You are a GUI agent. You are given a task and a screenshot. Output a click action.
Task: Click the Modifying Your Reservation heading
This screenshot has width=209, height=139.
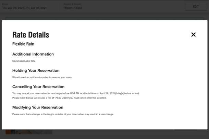click(x=38, y=107)
